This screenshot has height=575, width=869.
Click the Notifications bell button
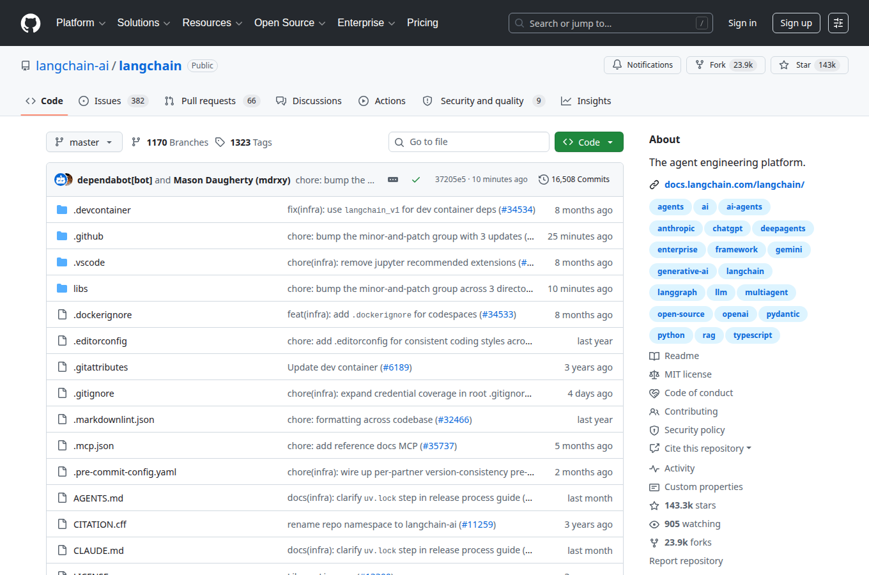pyautogui.click(x=642, y=65)
